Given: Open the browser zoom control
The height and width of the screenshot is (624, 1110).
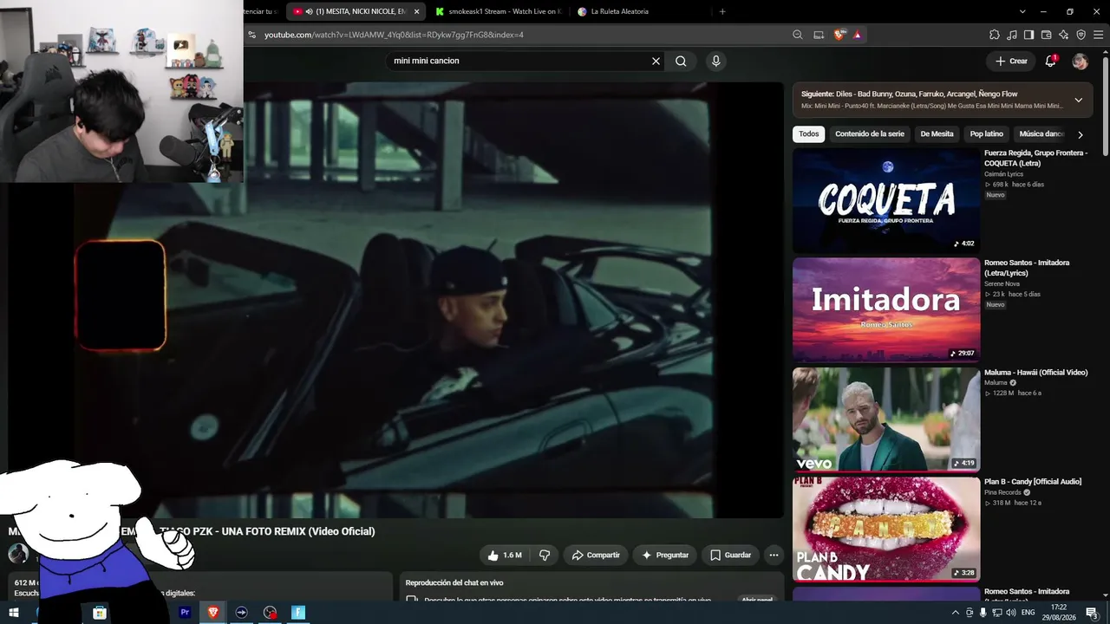Looking at the screenshot, I should [x=798, y=35].
